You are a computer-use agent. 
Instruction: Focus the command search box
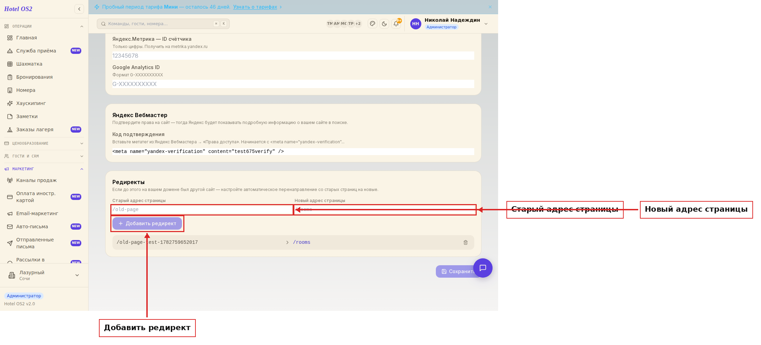163,24
